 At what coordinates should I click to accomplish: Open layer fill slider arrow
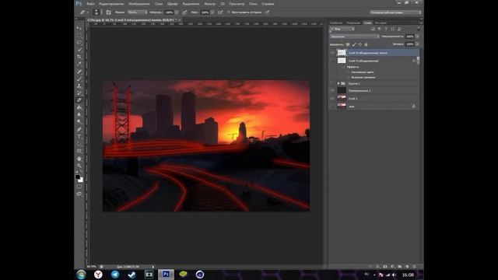point(417,44)
